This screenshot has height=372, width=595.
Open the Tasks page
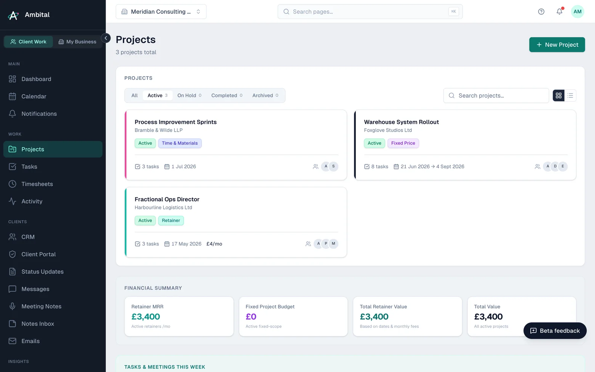(53, 167)
